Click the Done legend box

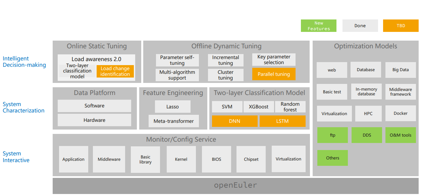pyautogui.click(x=360, y=26)
